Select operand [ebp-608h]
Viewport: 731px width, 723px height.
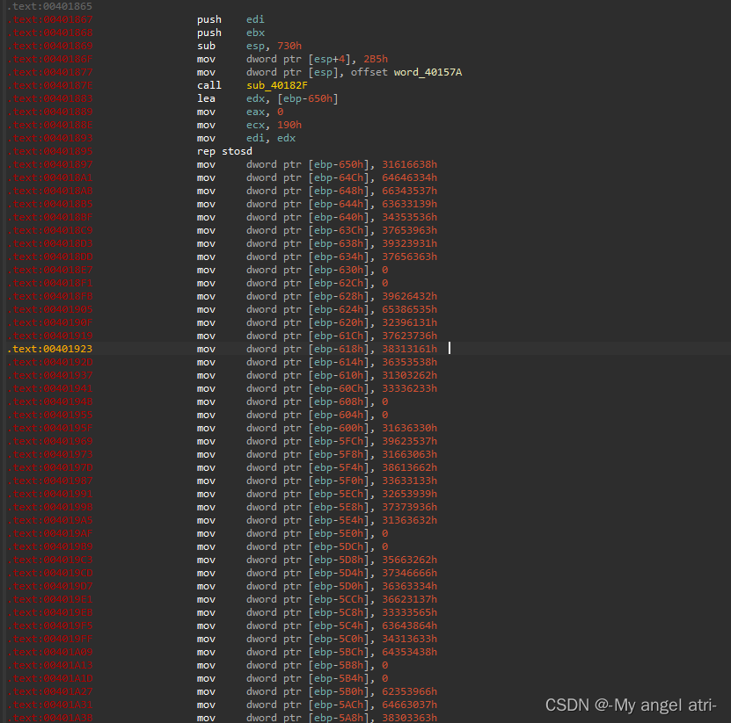[x=339, y=401]
